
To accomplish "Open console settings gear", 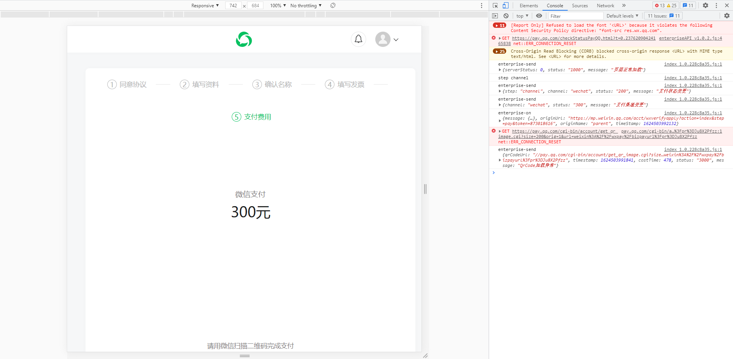I will point(727,16).
